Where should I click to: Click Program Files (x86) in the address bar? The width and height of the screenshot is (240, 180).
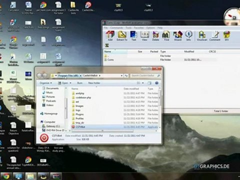(68, 75)
